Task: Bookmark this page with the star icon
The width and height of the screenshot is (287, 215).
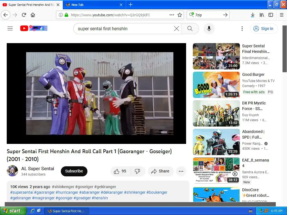Action: pyautogui.click(x=180, y=15)
